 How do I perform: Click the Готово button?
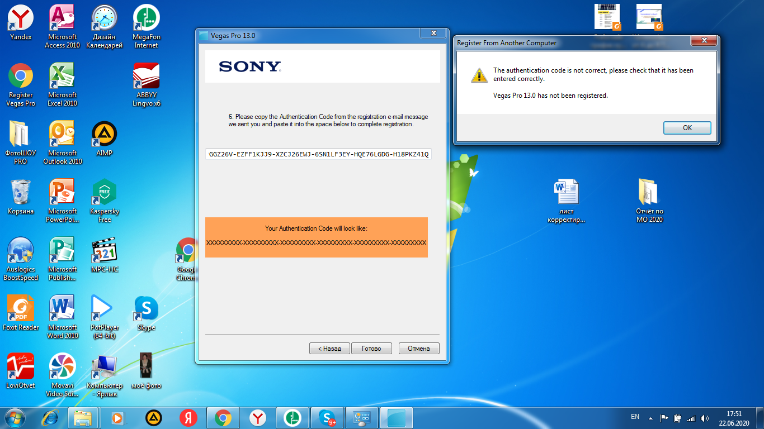pyautogui.click(x=371, y=349)
